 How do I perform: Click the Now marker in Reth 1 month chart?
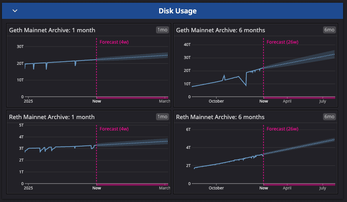97,188
